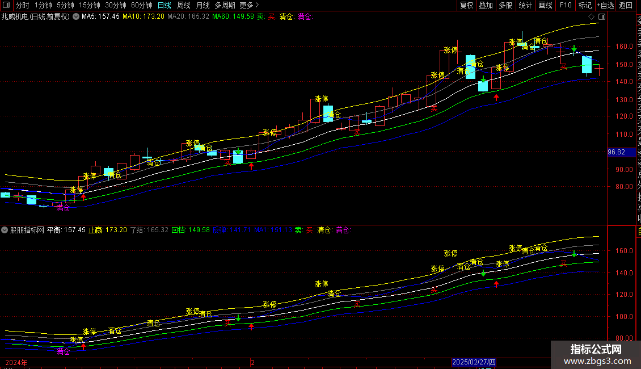Select the 15分钟 period tab

coord(90,5)
